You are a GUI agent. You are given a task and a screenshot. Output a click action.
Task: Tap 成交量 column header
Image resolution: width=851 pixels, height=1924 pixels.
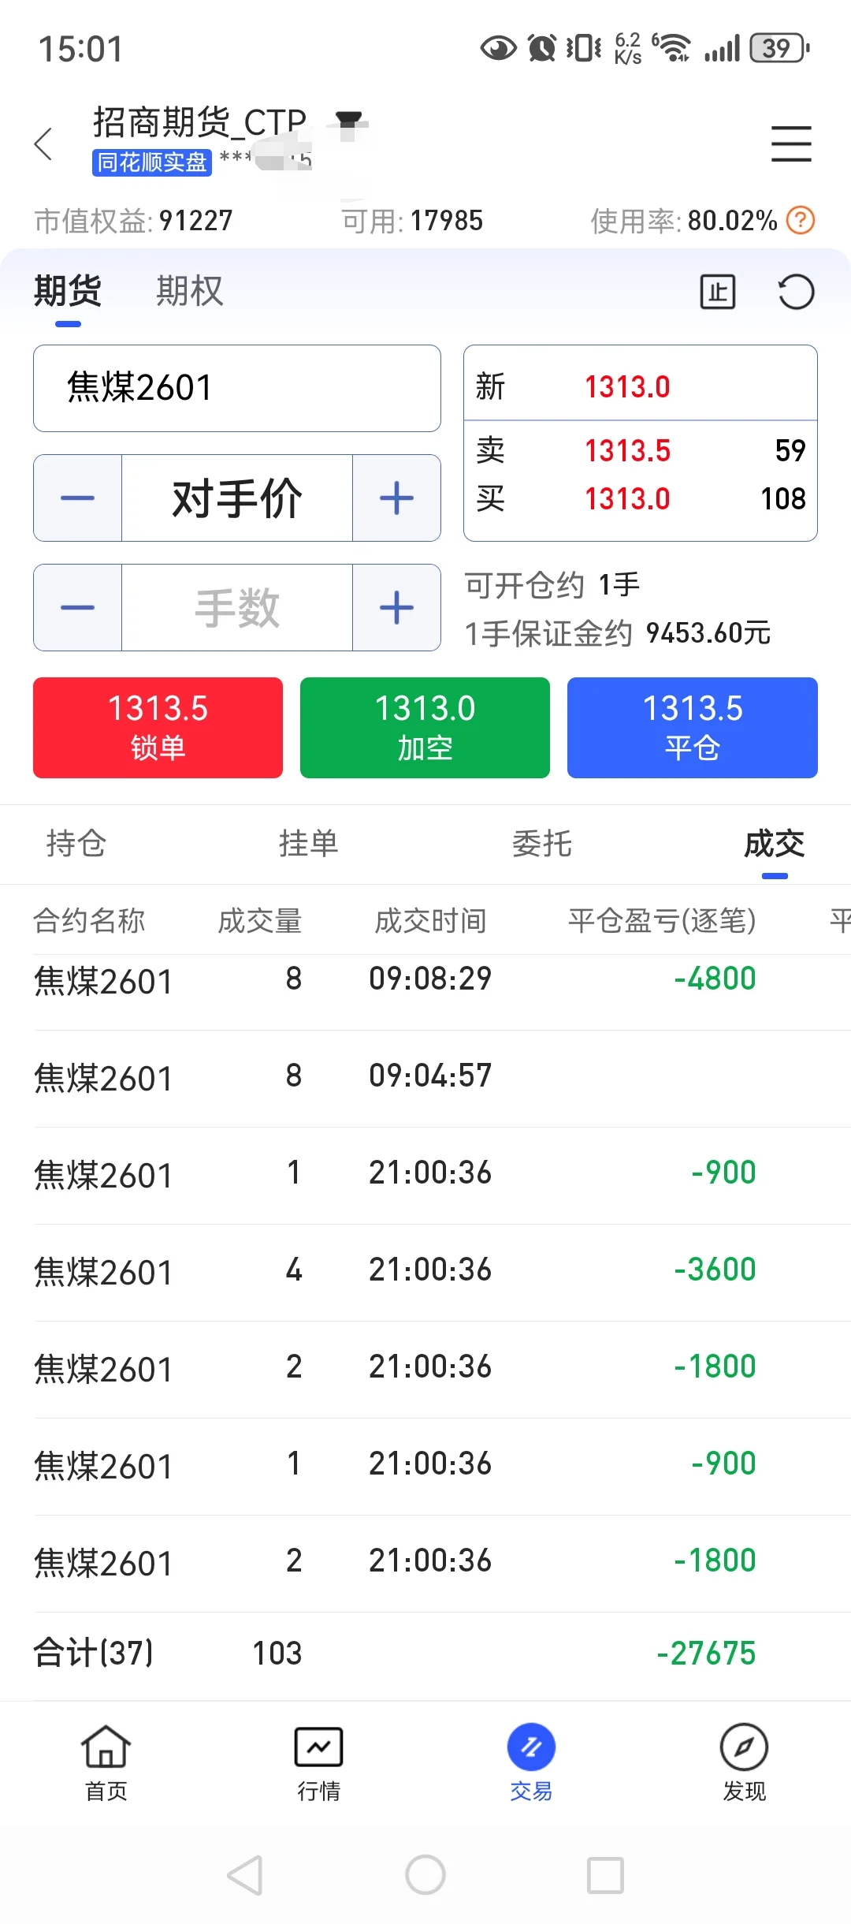pos(260,920)
